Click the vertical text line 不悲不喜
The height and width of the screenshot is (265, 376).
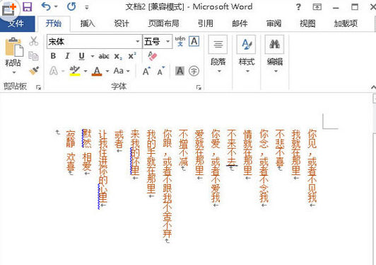click(x=280, y=148)
